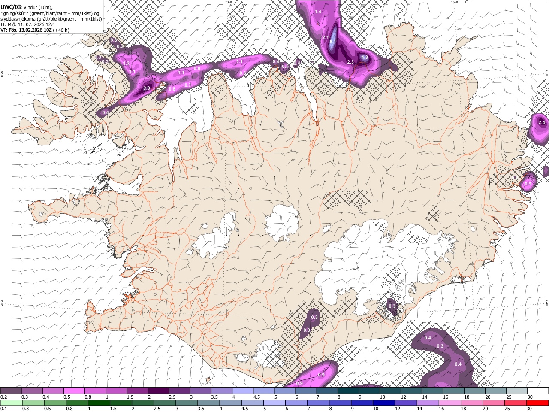Click the 0.6 precipitation value on the map
The width and height of the screenshot is (549, 412).
pos(243,73)
